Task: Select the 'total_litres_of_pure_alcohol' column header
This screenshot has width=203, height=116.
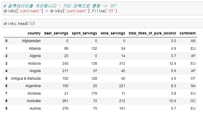Action: 152,33
